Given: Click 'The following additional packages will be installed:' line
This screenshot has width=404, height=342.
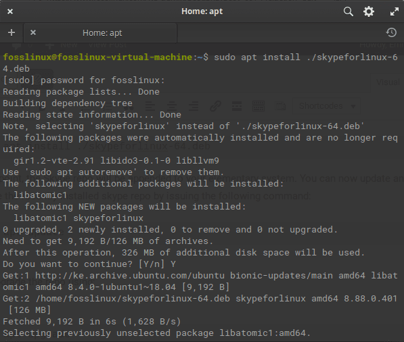Looking at the screenshot, I should [143, 184].
